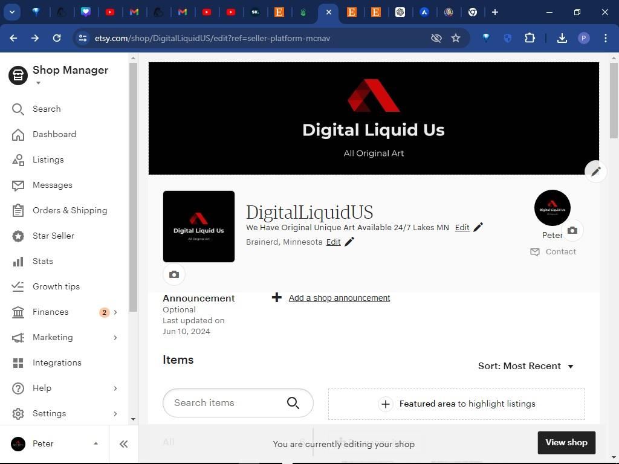Click Peter's profile avatar
The height and width of the screenshot is (464, 619).
pyautogui.click(x=552, y=208)
